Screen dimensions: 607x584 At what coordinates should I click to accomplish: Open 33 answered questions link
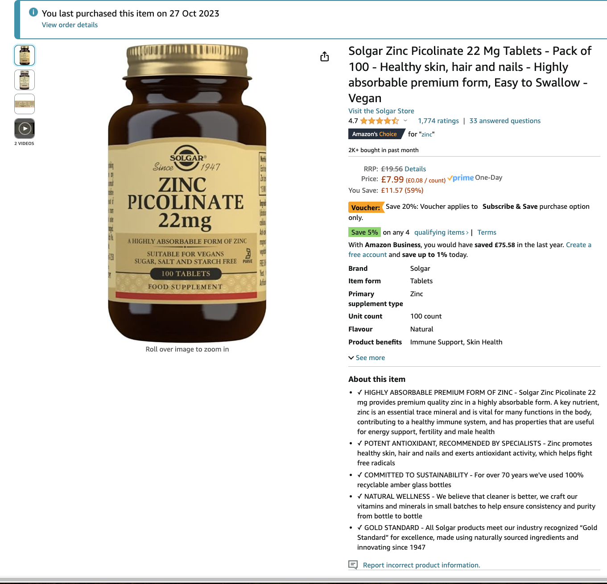[x=505, y=121]
